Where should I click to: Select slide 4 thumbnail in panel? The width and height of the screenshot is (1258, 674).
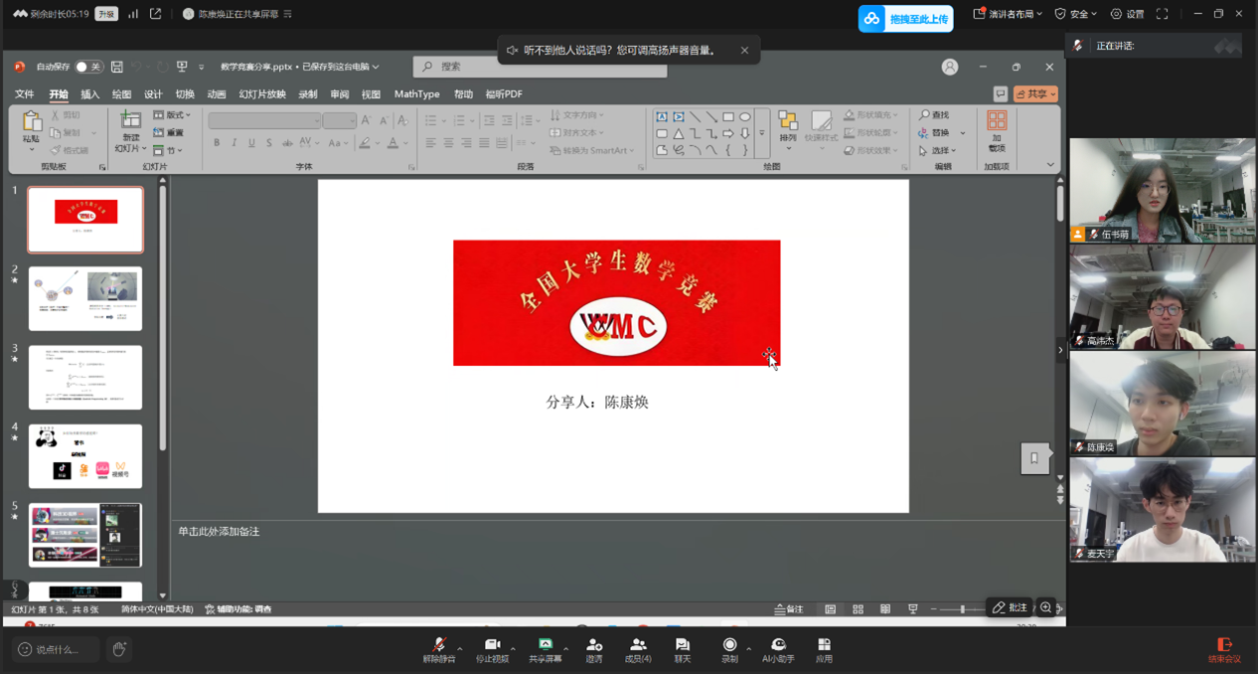(85, 455)
